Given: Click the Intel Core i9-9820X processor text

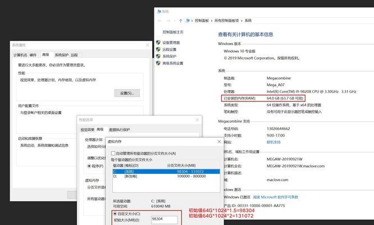Looking at the screenshot, I should point(311,92).
